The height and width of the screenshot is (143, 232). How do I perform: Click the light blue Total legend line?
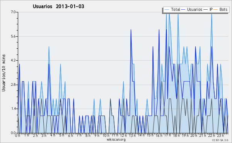point(167,10)
